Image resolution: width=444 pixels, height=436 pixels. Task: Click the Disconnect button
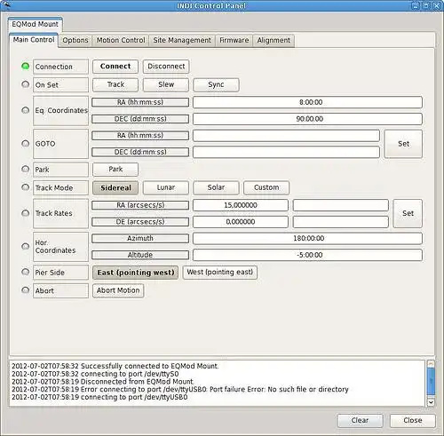[166, 67]
